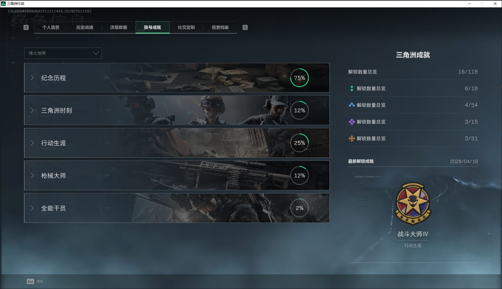The image size is (502, 289).
Task: Expand the 三角洲时刻 category chevron
Action: [32, 110]
